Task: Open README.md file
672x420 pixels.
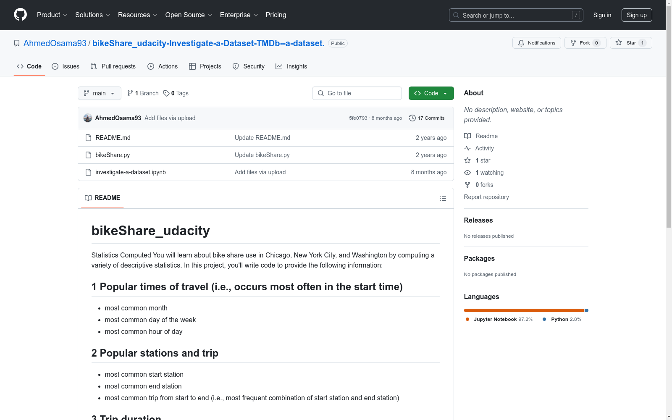Action: (x=113, y=138)
